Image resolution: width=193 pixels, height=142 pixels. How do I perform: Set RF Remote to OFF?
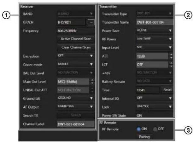tap(155, 129)
